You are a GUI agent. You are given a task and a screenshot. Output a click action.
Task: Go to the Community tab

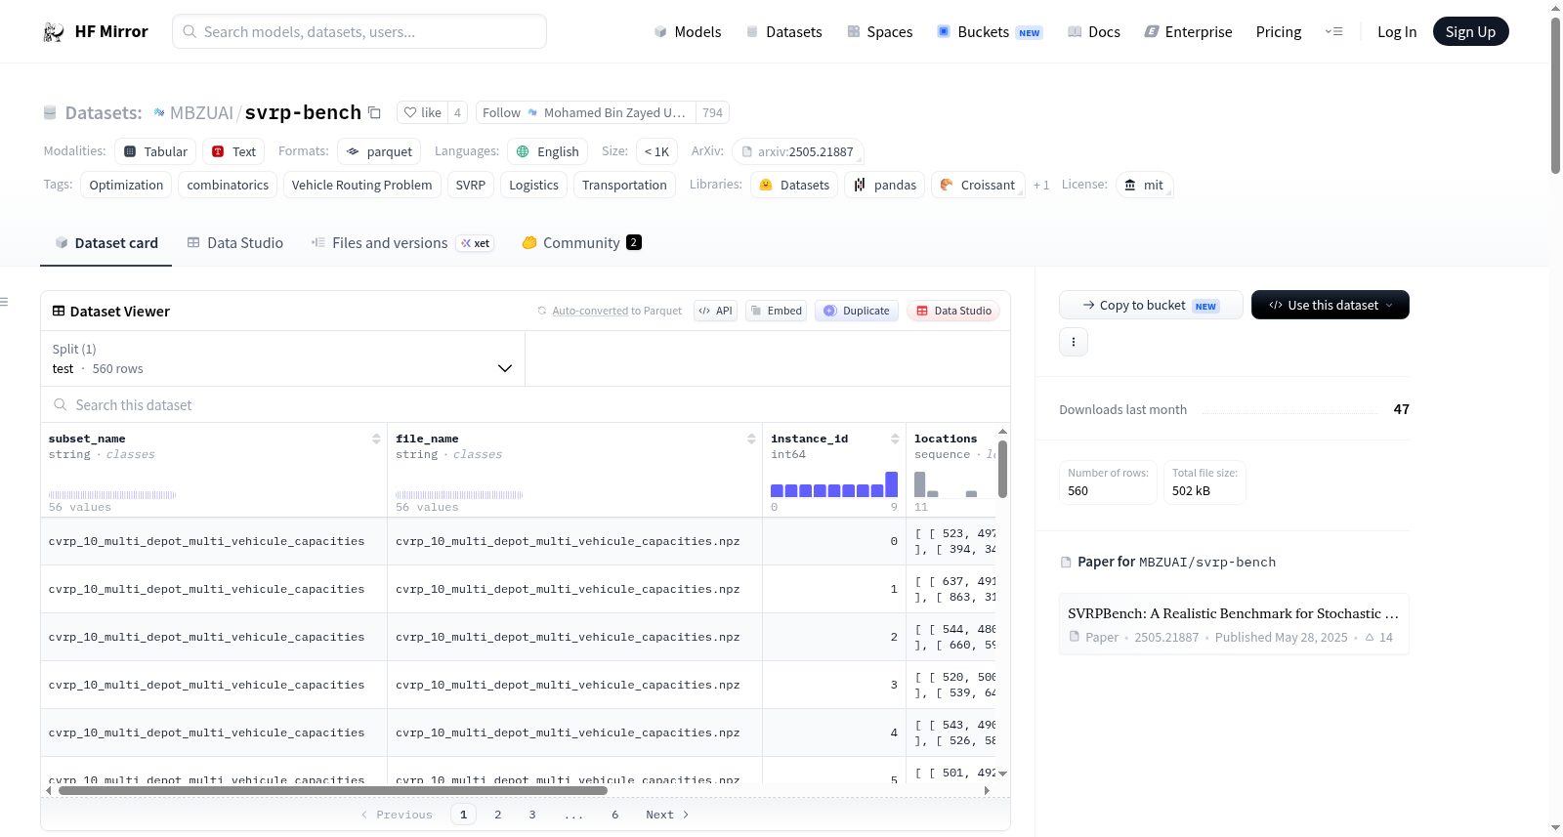[x=581, y=243]
